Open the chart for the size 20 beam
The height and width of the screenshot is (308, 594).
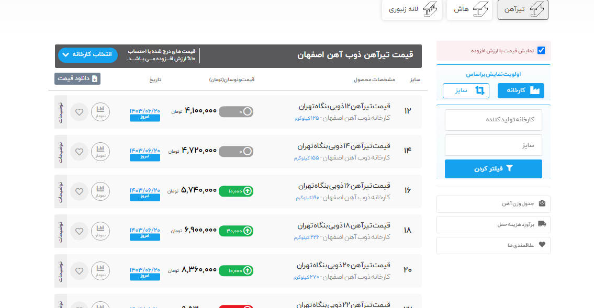tap(100, 271)
